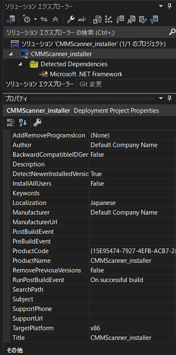Select the BackwardCompatibleIDGeneration False value
176x355 pixels.
97,155
